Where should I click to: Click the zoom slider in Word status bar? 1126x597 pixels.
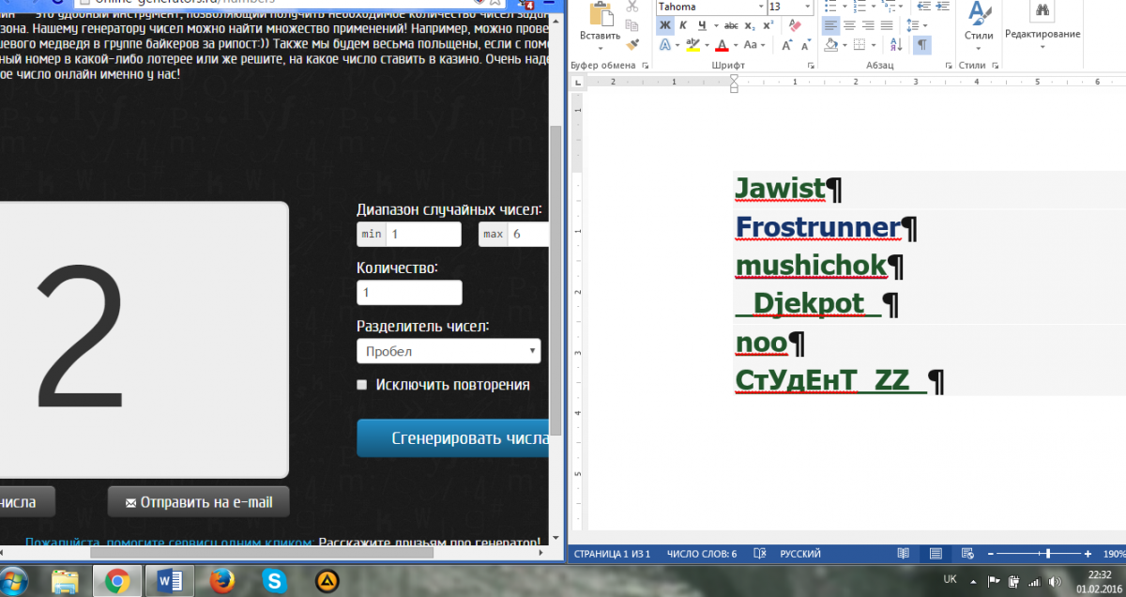(x=1047, y=554)
